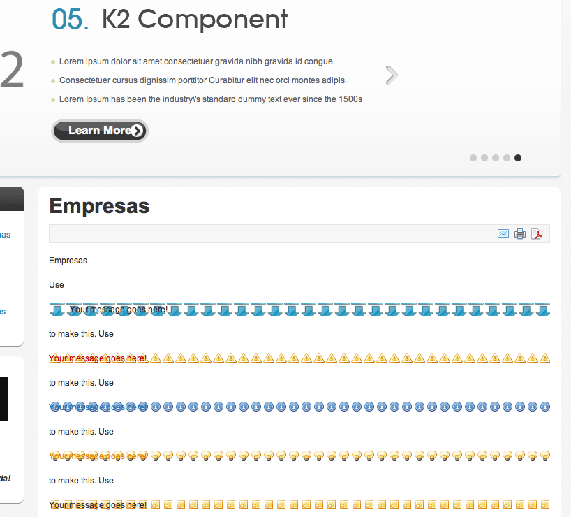Click the Empresas article heading
Image resolution: width=571 pixels, height=517 pixels.
99,206
